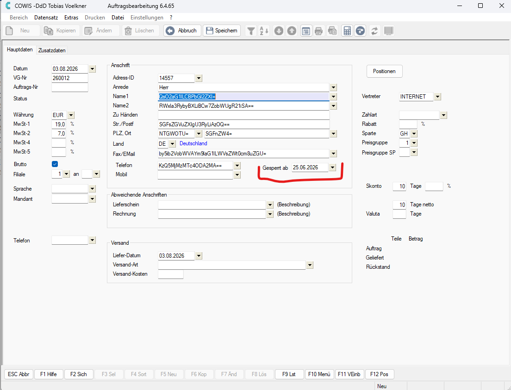Expand the Vertreter dropdown

[437, 97]
